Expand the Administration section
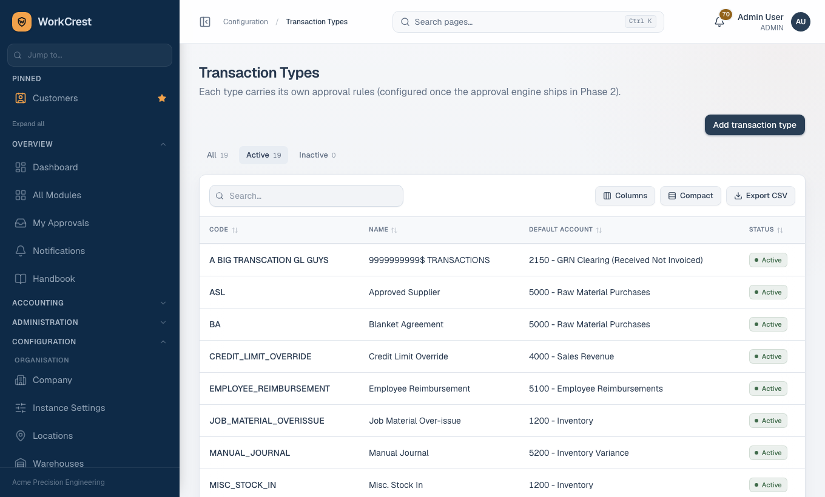 click(90, 322)
